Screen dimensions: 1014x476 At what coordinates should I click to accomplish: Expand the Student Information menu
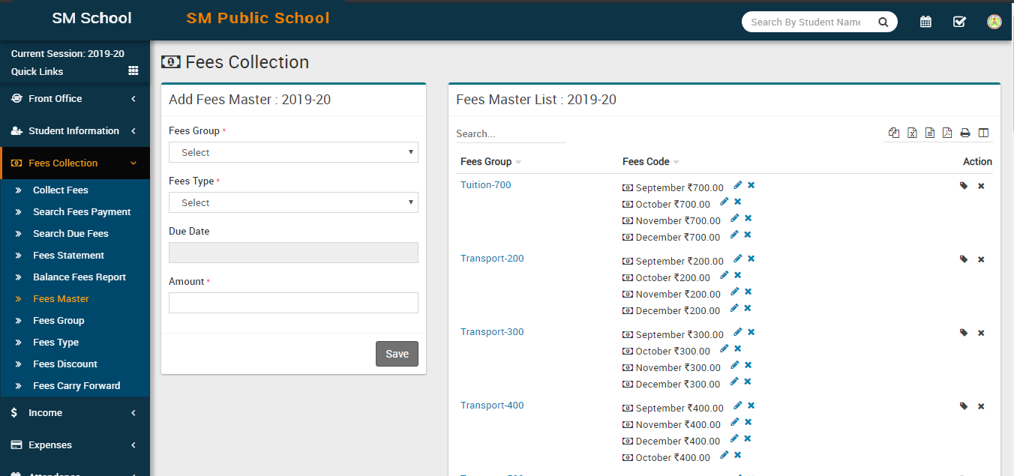[75, 130]
